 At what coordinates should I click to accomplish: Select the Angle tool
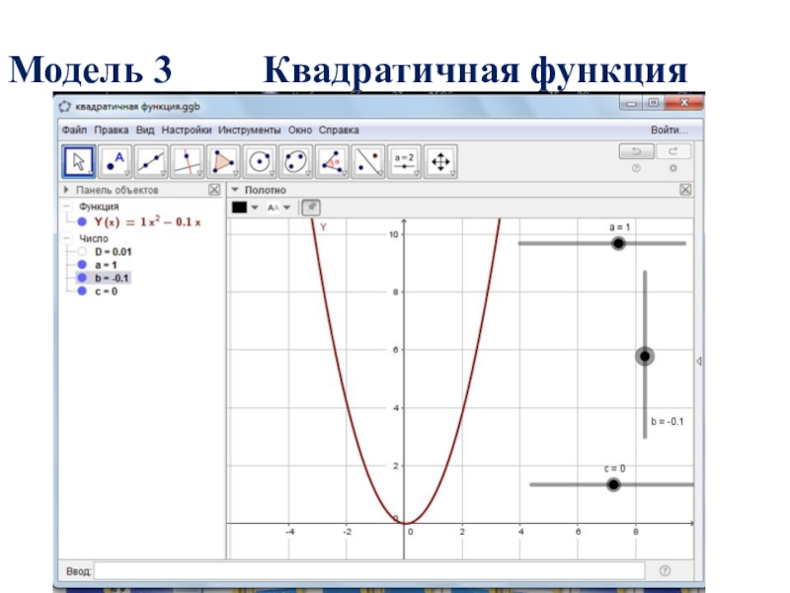coord(332,162)
